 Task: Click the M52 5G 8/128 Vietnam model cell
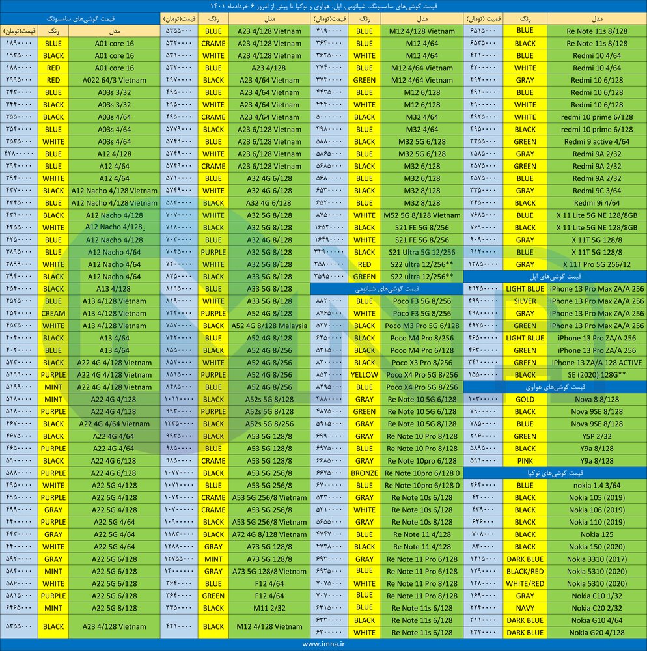426,215
